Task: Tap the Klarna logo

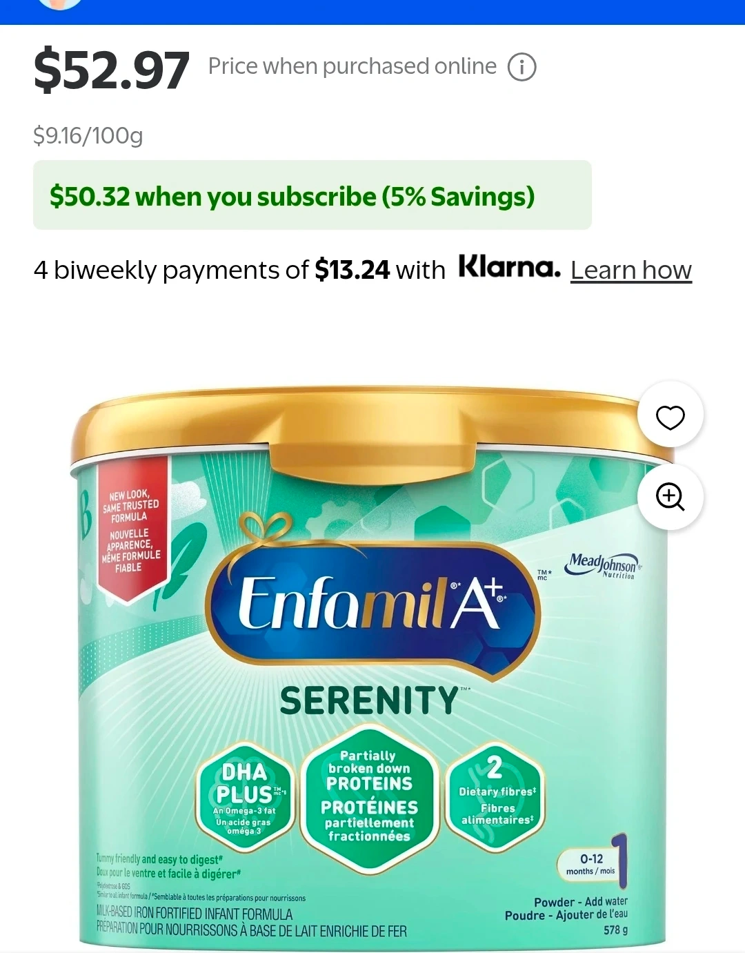Action: click(510, 267)
